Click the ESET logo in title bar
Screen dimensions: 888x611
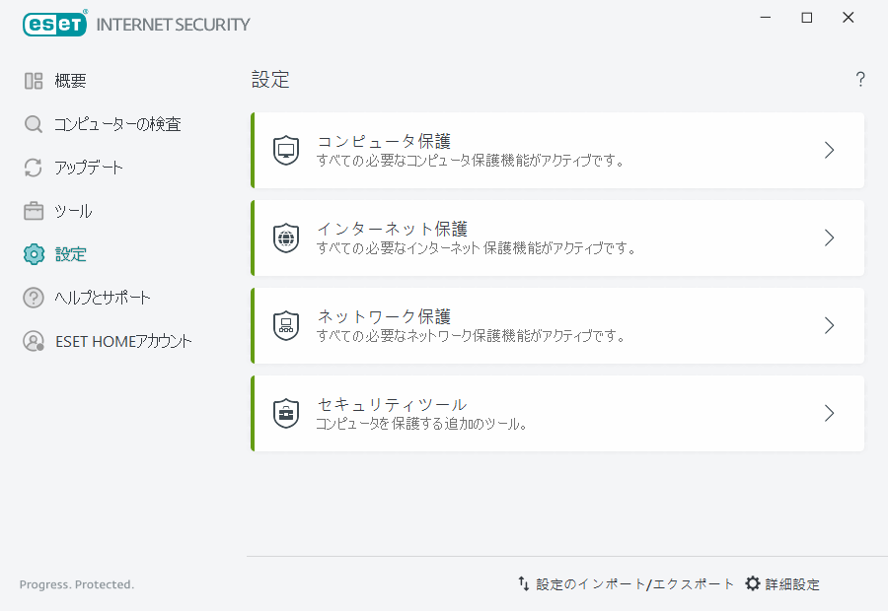(x=54, y=23)
